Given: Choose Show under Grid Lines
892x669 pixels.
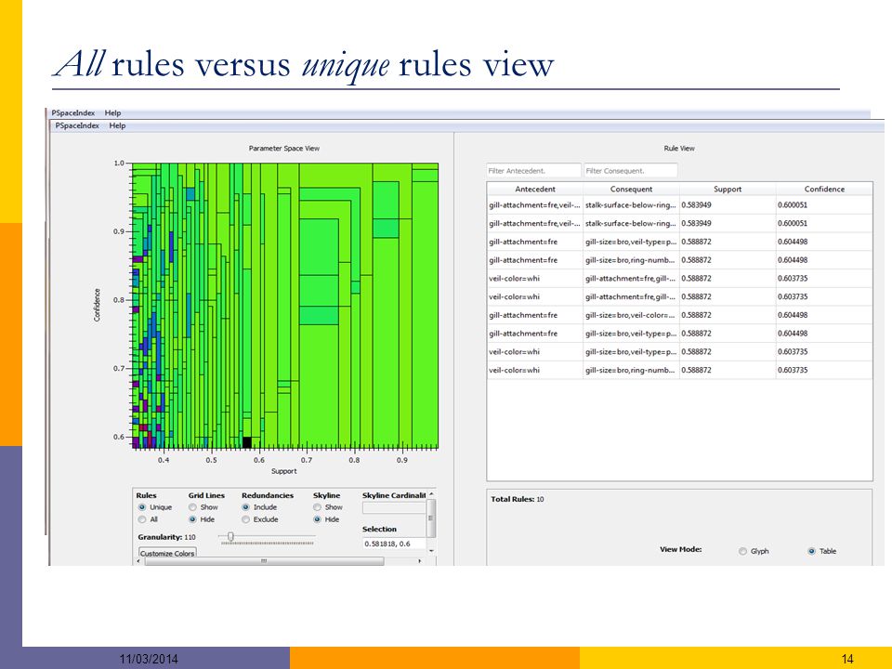Looking at the screenshot, I should [193, 507].
